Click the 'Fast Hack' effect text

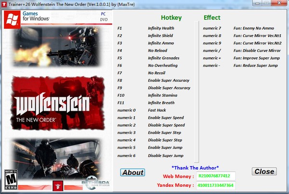157,110
